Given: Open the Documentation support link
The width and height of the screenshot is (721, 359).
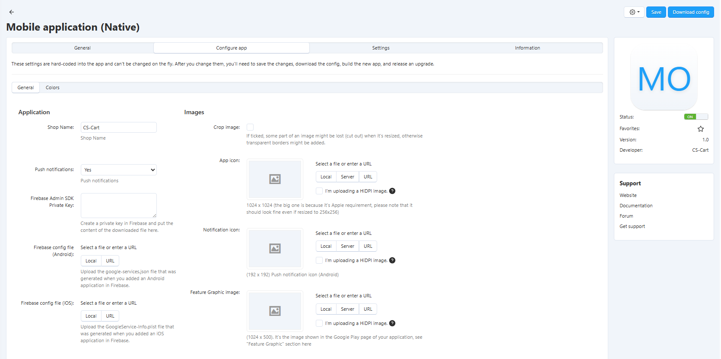Looking at the screenshot, I should click(x=636, y=206).
